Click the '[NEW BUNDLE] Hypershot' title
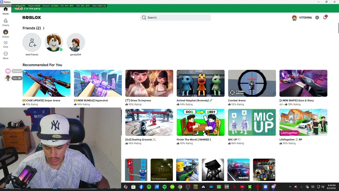Screen dimensions: 339x191 91,101
